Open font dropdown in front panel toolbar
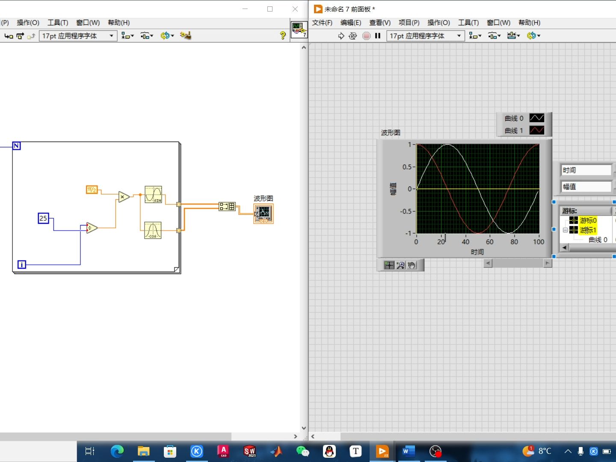The height and width of the screenshot is (462, 616). click(x=426, y=36)
